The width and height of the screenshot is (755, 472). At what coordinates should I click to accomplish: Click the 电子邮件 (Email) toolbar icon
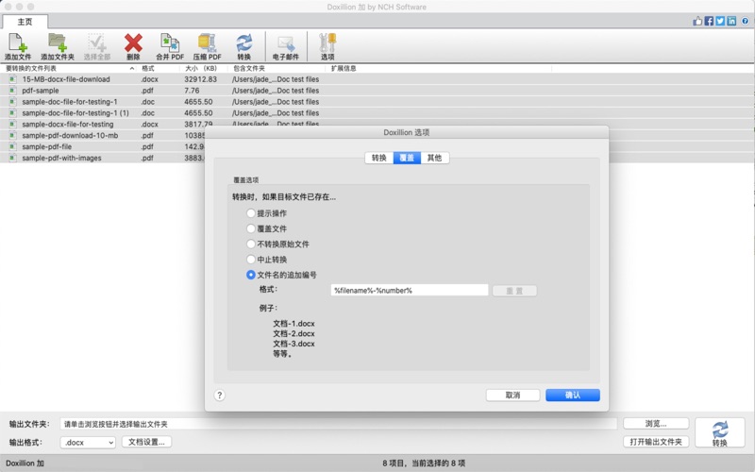[x=286, y=45]
